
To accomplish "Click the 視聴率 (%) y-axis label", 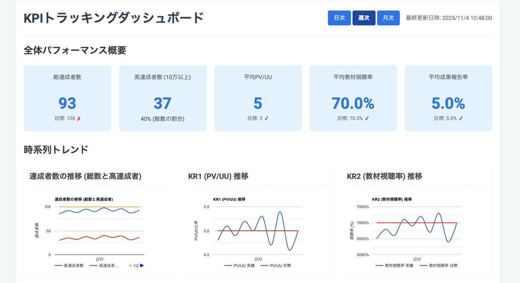I will (352, 230).
